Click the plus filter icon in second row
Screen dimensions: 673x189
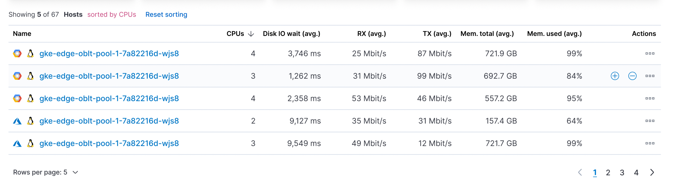coord(615,76)
